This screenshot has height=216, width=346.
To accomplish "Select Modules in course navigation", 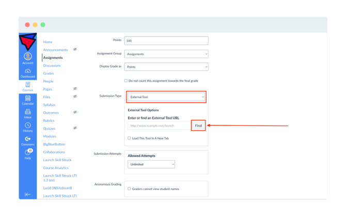I will [x=50, y=136].
